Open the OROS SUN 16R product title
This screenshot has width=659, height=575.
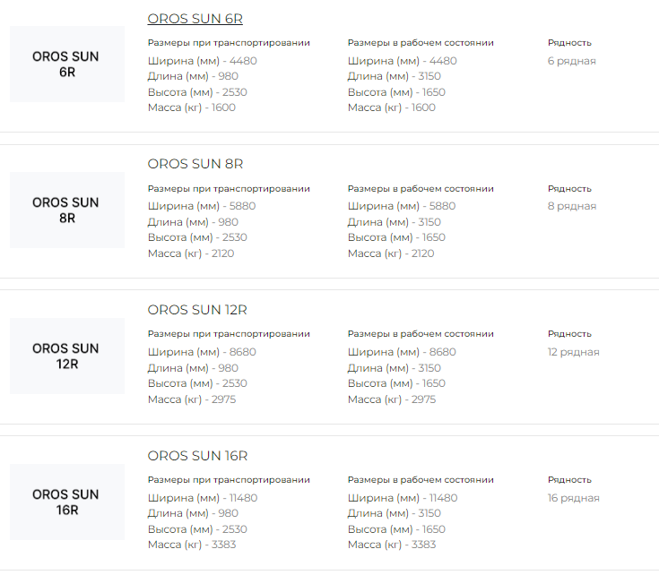pyautogui.click(x=197, y=456)
